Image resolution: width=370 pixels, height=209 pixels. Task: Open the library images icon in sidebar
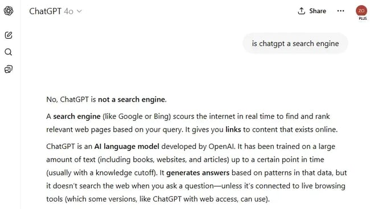pos(9,69)
